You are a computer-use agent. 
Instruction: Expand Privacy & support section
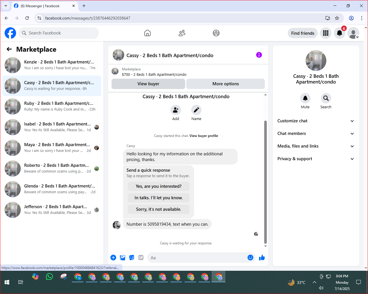click(316, 159)
